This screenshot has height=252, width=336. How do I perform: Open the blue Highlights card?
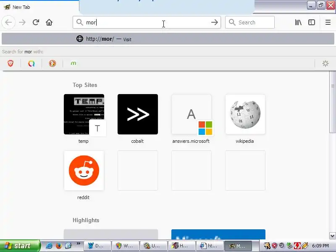[218, 234]
